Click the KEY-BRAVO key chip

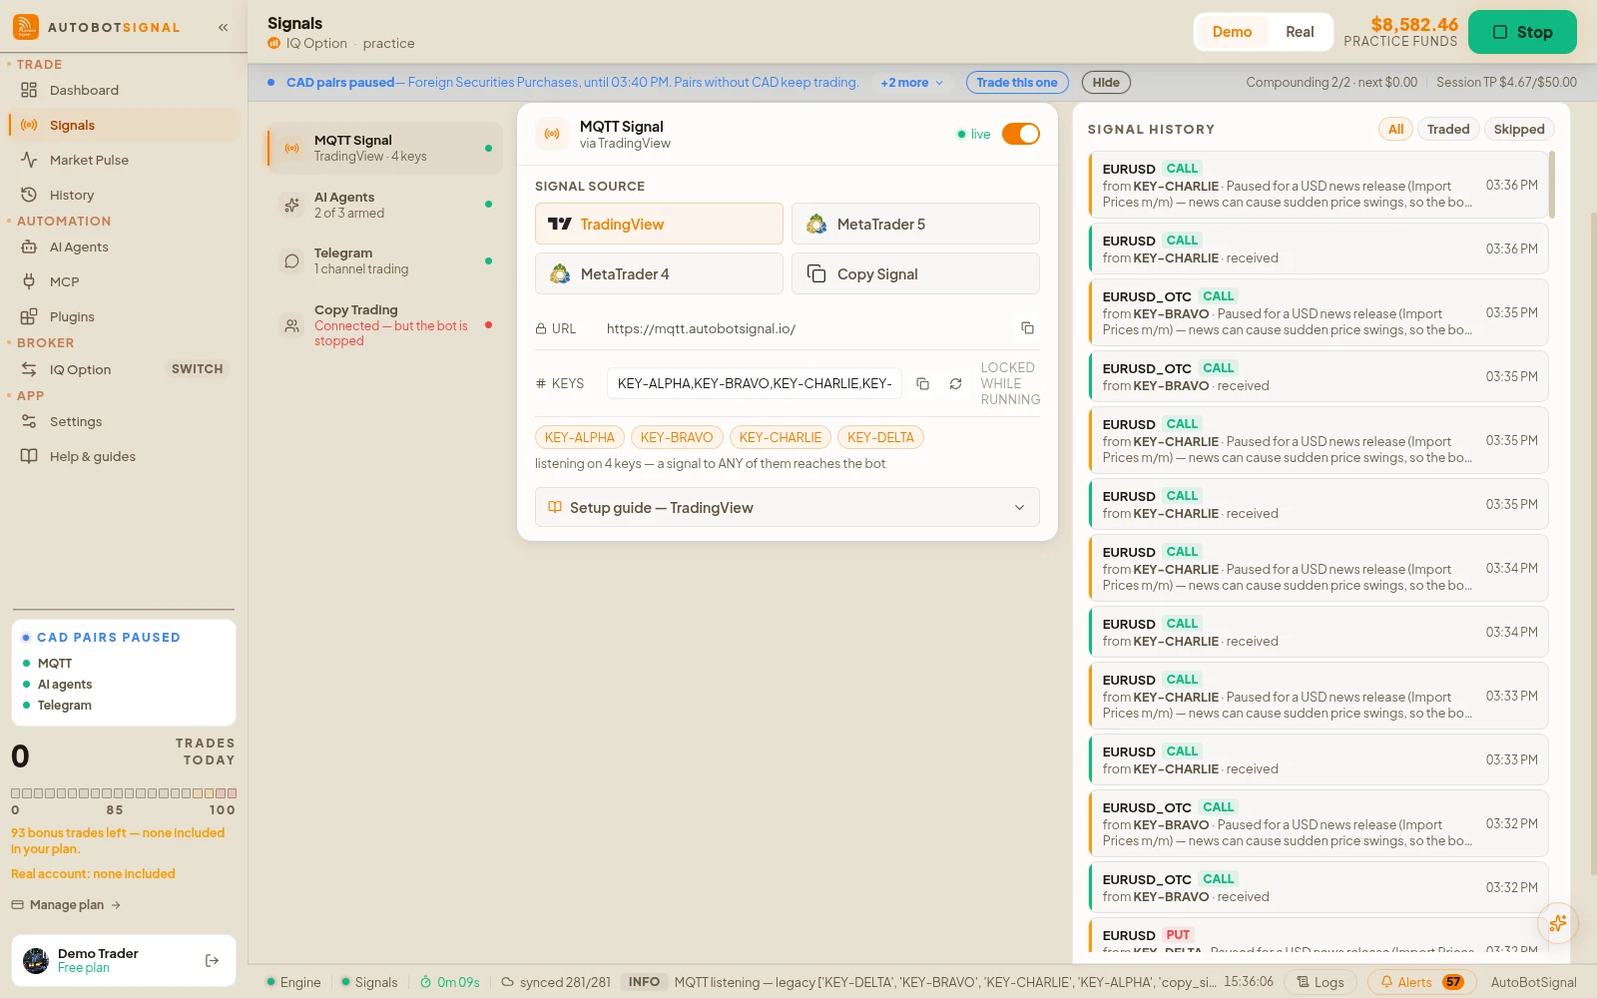point(677,437)
